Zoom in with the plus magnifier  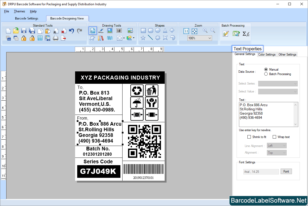pos(205,31)
